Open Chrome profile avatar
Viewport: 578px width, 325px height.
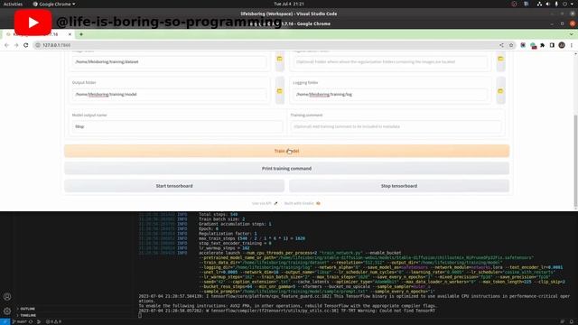coord(562,45)
